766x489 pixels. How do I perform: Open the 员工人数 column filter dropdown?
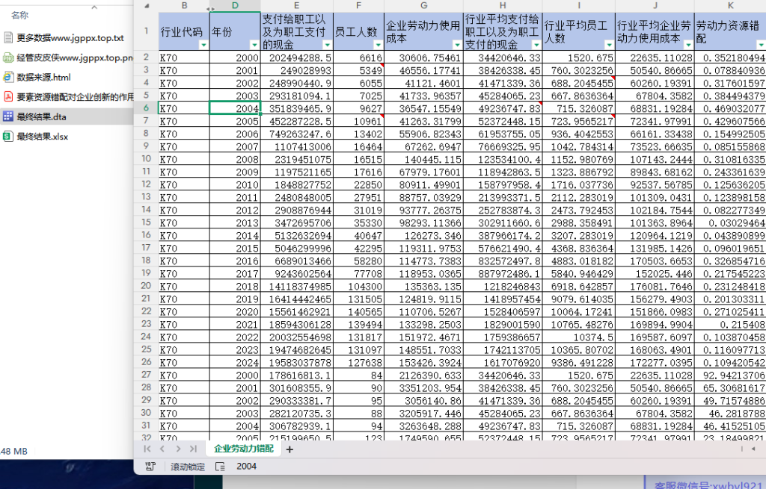click(x=378, y=45)
